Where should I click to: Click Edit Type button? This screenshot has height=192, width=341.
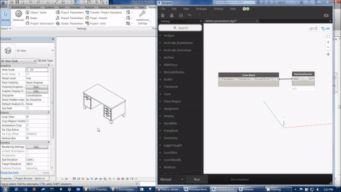coord(45,60)
